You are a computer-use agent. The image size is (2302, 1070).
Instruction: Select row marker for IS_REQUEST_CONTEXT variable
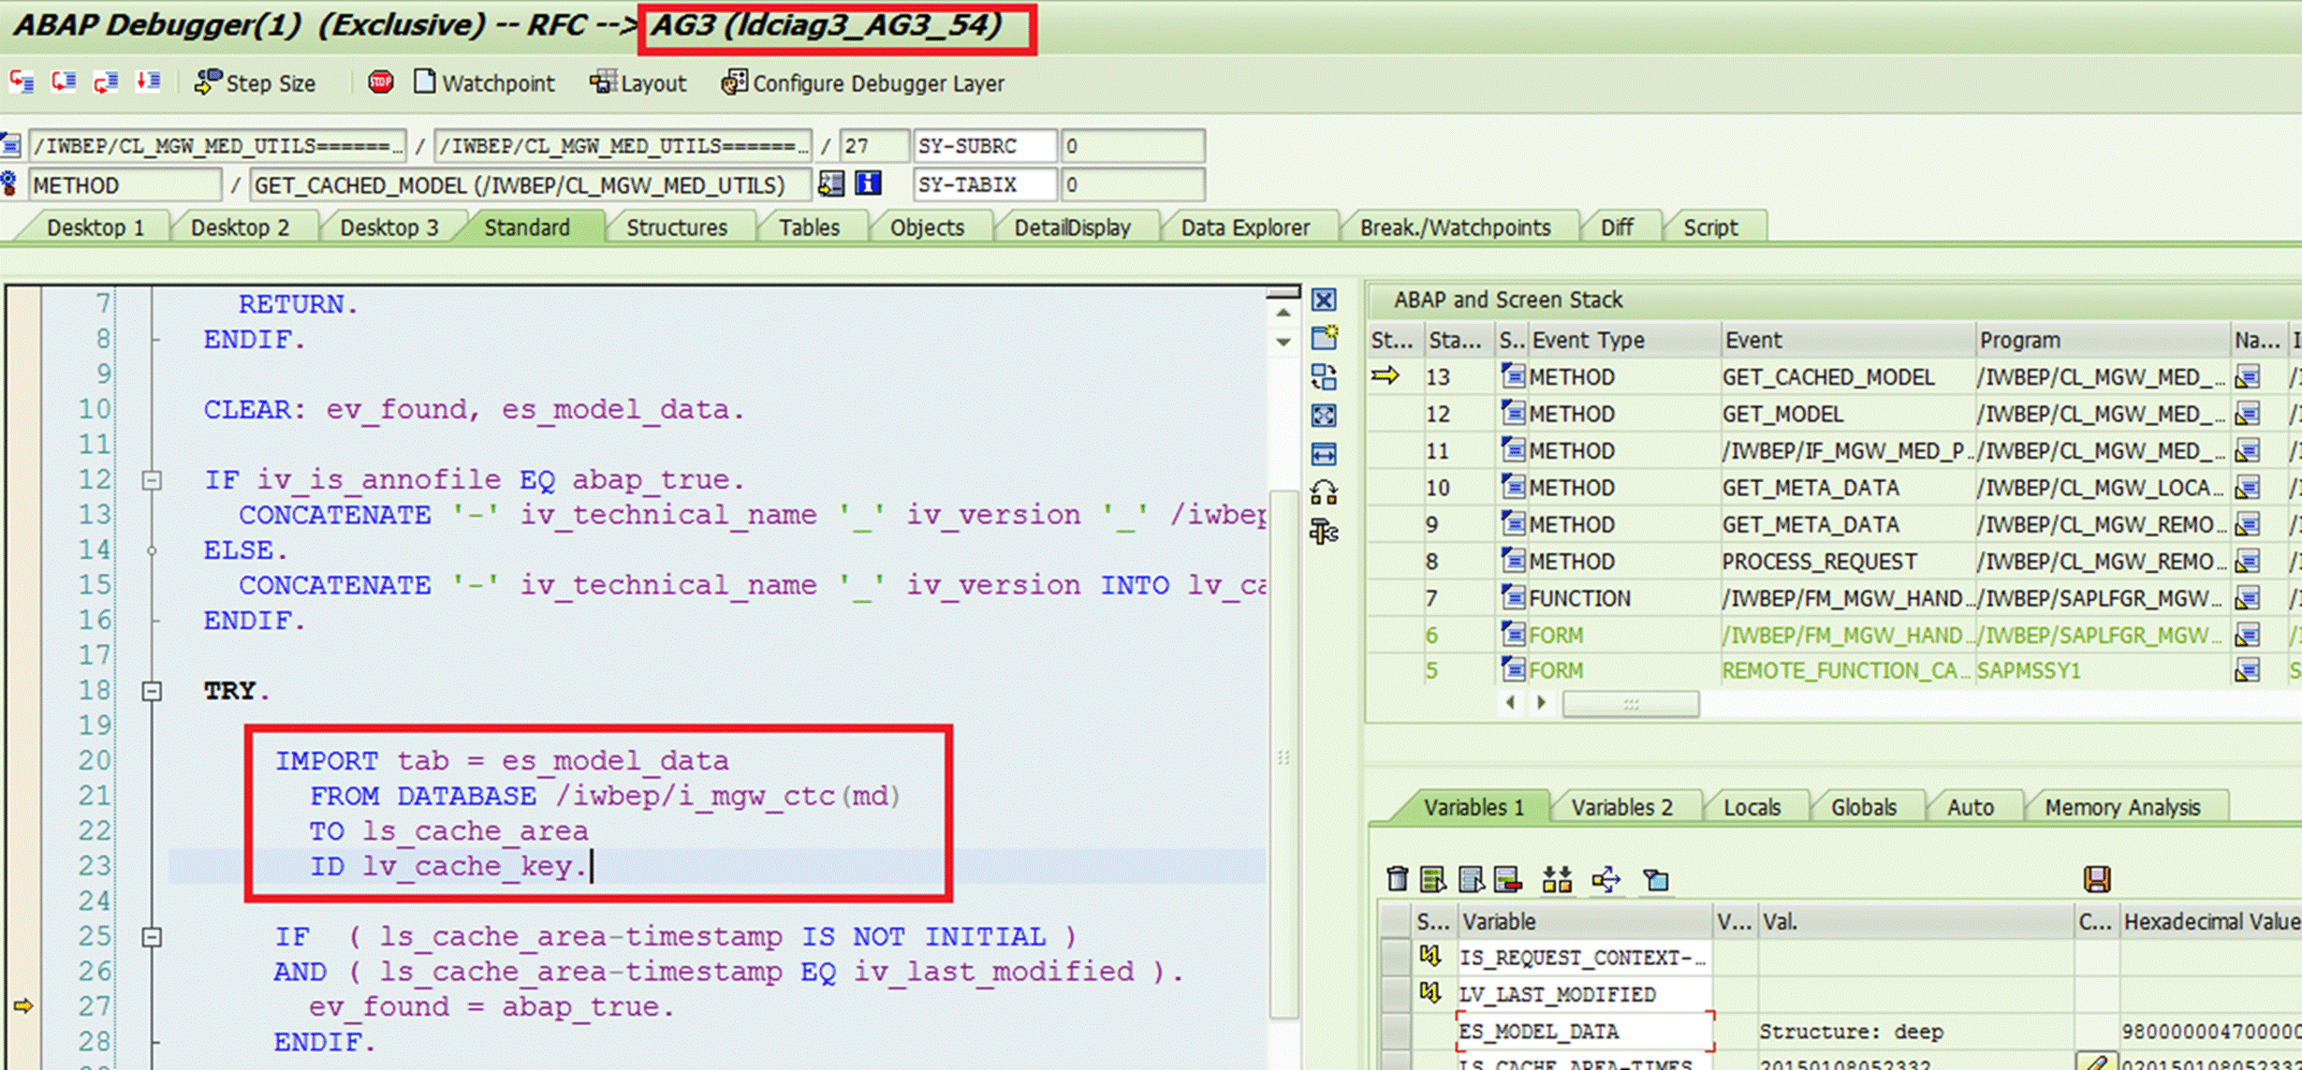(1395, 957)
